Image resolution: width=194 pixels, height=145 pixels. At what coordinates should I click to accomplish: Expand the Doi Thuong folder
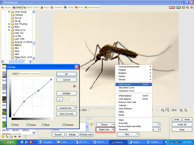tap(9, 24)
